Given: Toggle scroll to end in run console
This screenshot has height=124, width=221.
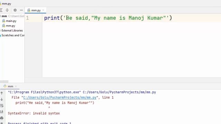Looking at the screenshot, I should (x=2, y=112).
